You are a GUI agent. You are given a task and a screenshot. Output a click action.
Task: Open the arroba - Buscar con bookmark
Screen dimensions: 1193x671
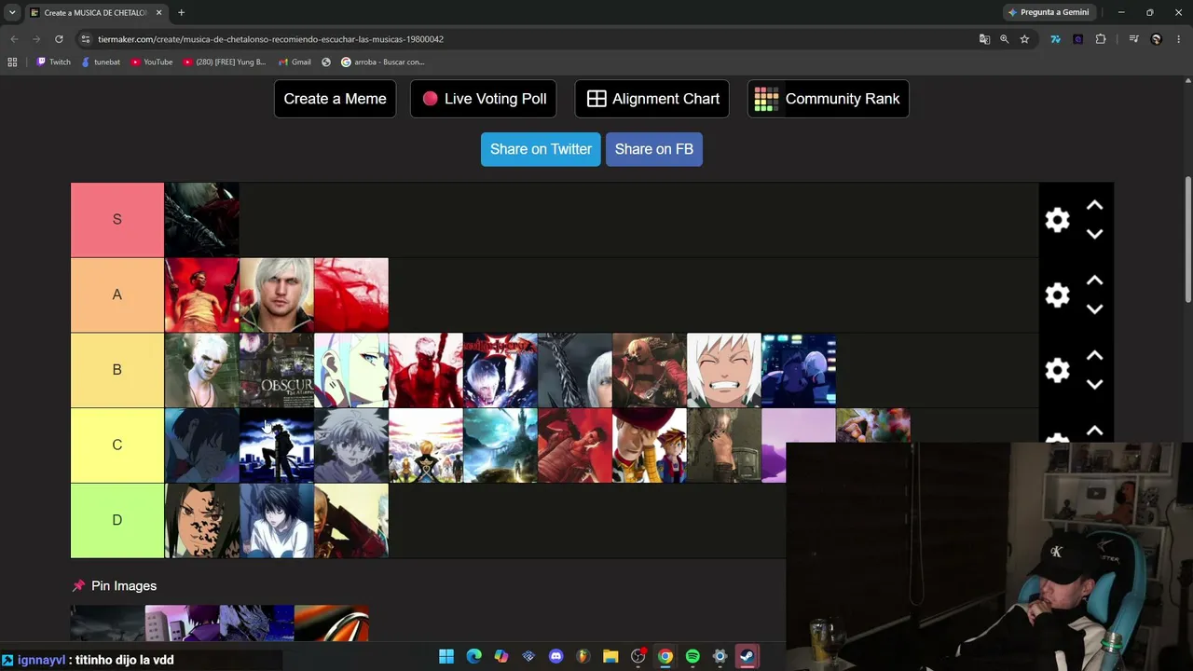(x=383, y=62)
